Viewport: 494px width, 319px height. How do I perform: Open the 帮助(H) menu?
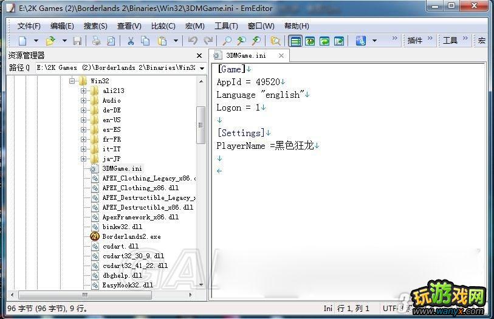pos(297,26)
